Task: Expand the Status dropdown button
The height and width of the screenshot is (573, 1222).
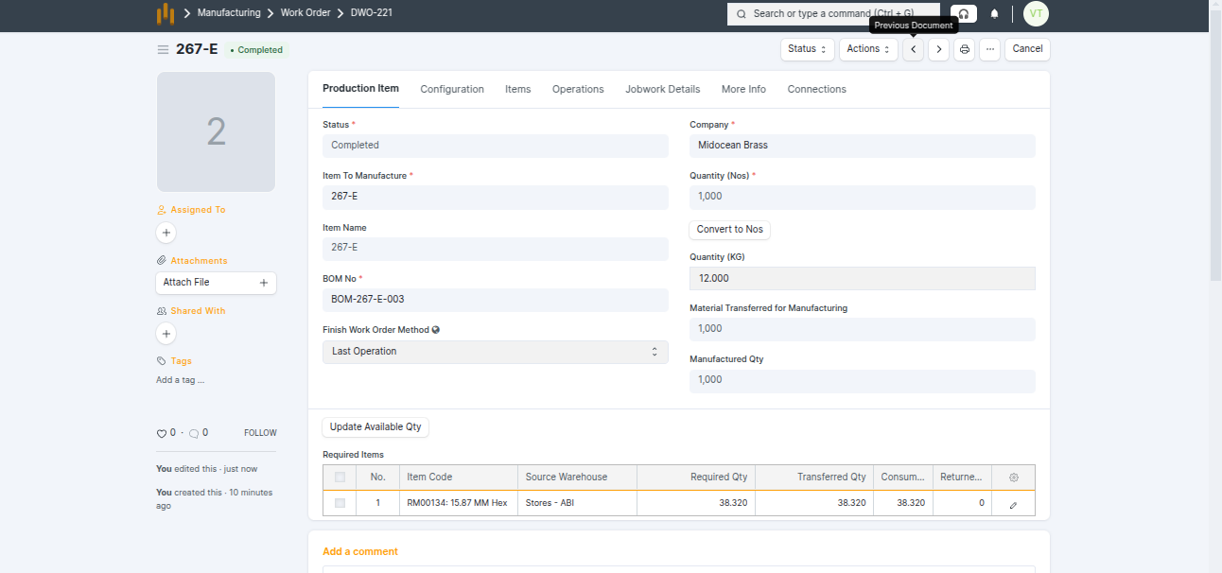Action: (807, 49)
